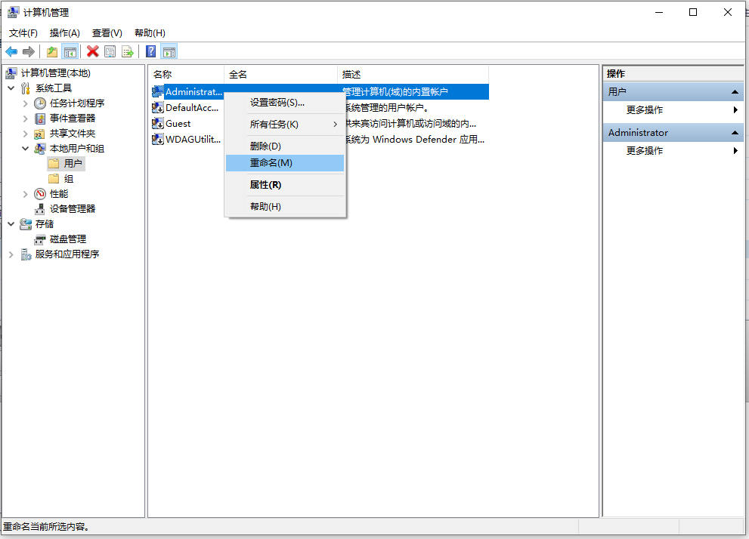Click the Export List toolbar icon
The width and height of the screenshot is (749, 539).
[128, 51]
